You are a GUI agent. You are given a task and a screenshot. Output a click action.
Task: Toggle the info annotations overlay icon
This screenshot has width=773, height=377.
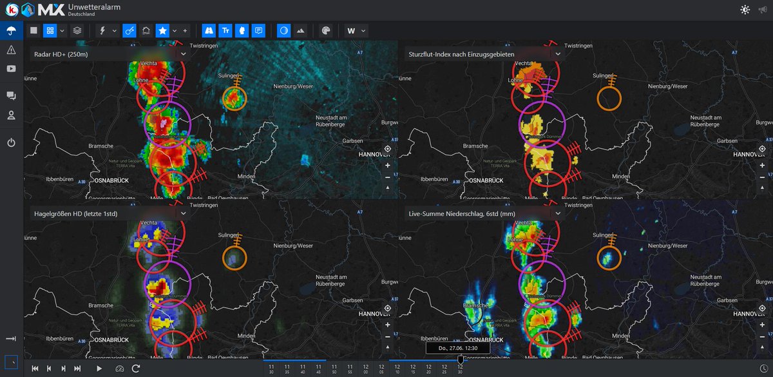[259, 30]
